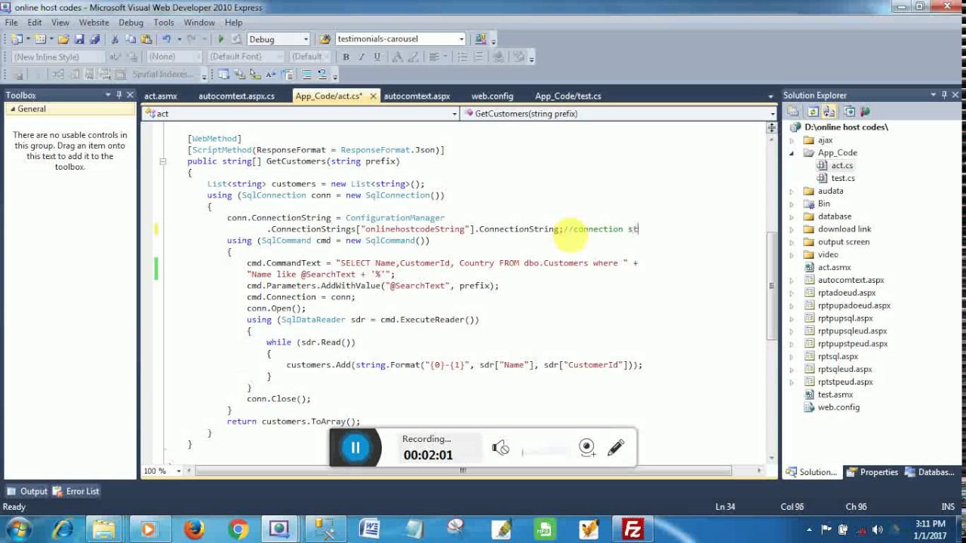The image size is (966, 543).
Task: Expand the ajax folder
Action: (792, 140)
